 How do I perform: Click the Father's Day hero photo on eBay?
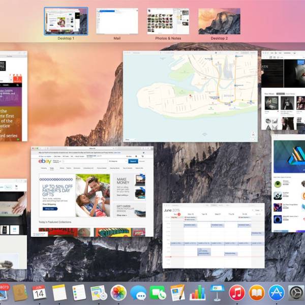point(93,195)
